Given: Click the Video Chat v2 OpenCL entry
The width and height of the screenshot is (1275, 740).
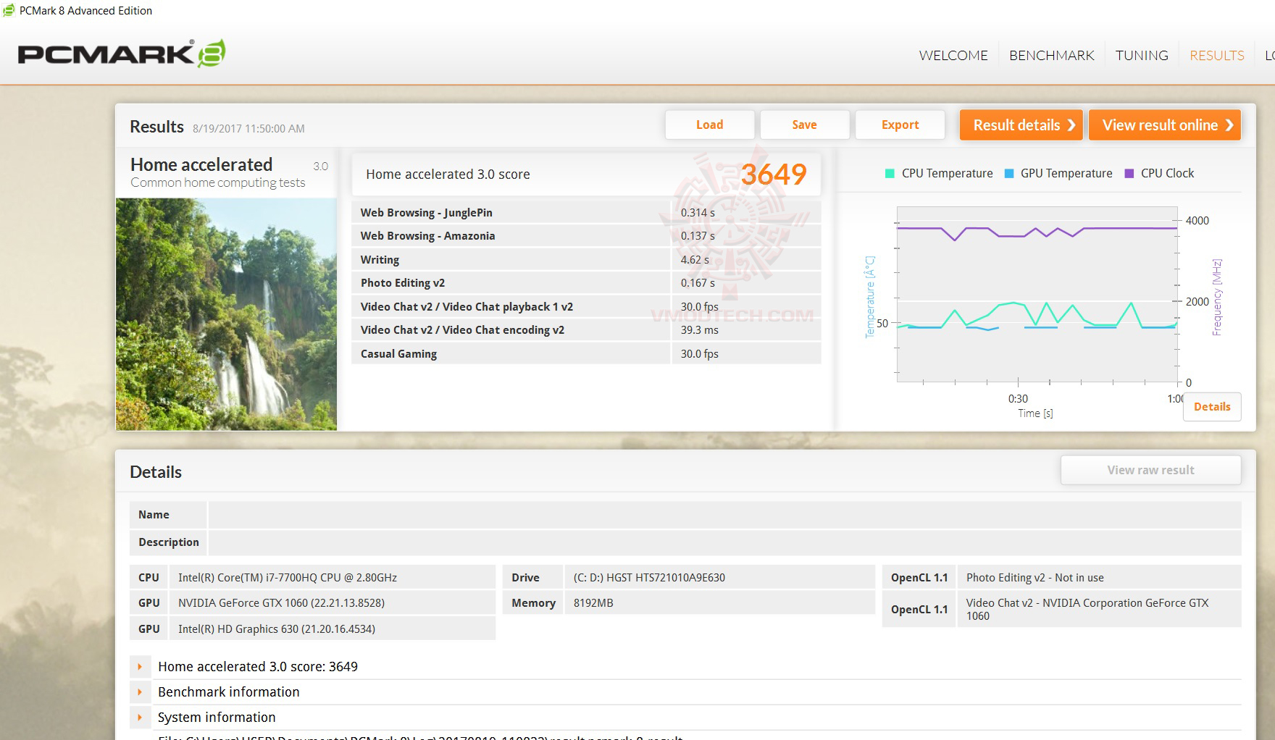Looking at the screenshot, I should click(x=1087, y=609).
